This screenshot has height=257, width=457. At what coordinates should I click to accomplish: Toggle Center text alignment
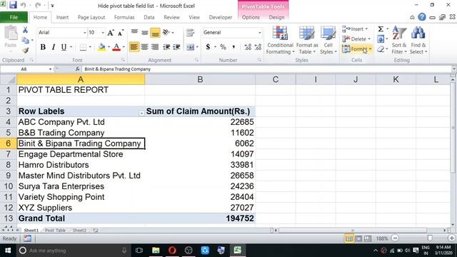[144, 47]
